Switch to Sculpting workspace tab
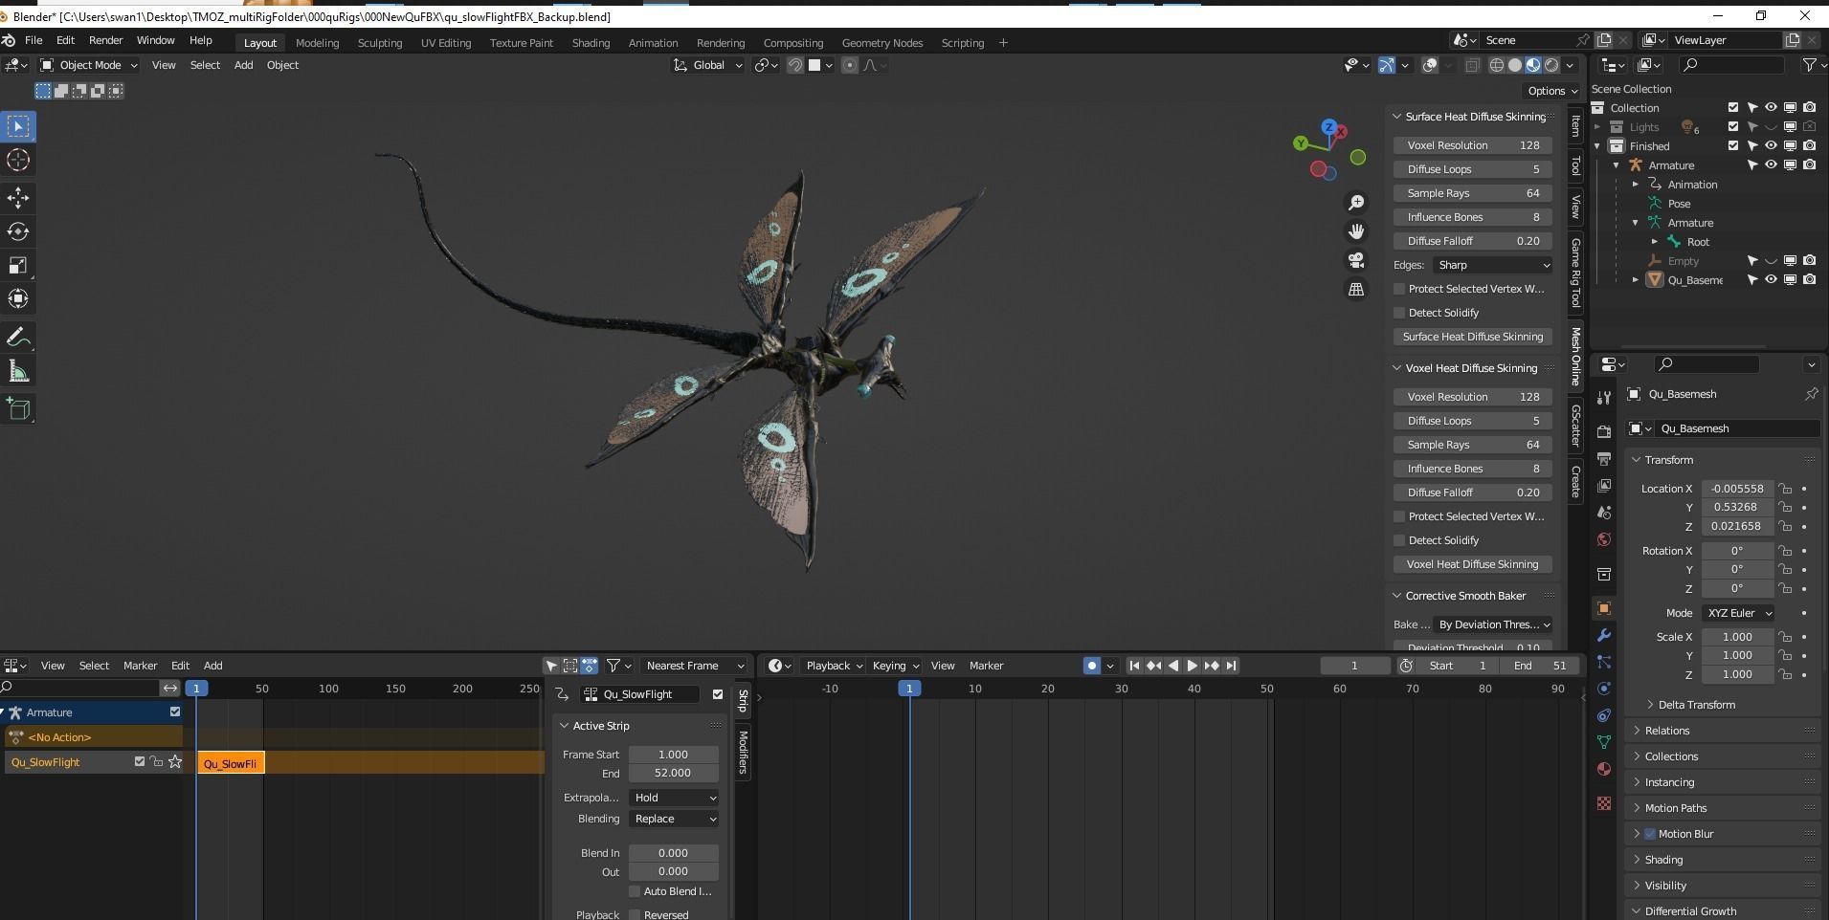This screenshot has height=920, width=1829. (380, 43)
